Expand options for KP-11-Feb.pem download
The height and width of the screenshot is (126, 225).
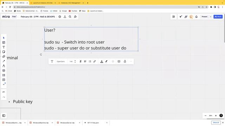coord(107,123)
